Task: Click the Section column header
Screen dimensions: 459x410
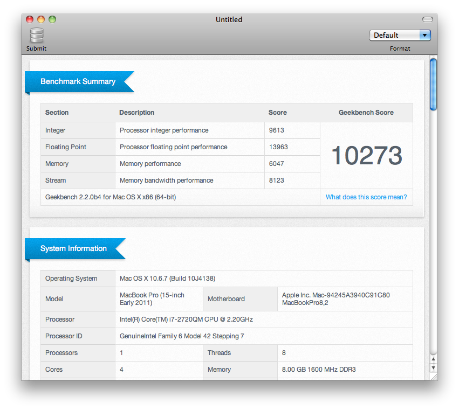Action: 57,113
